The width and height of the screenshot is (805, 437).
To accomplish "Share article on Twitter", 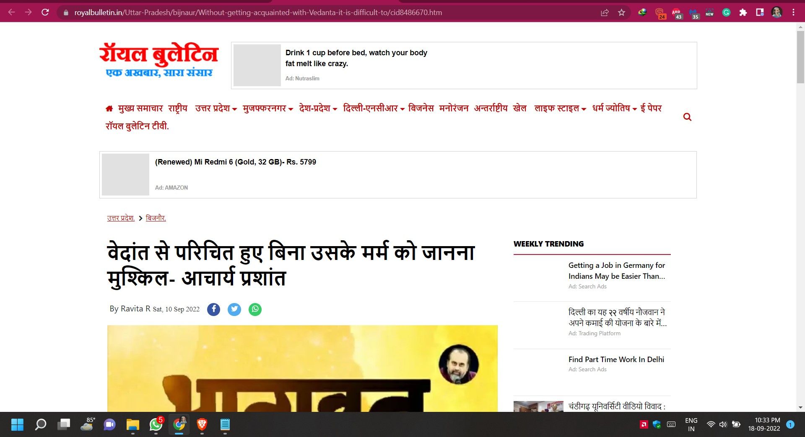I will (x=234, y=309).
